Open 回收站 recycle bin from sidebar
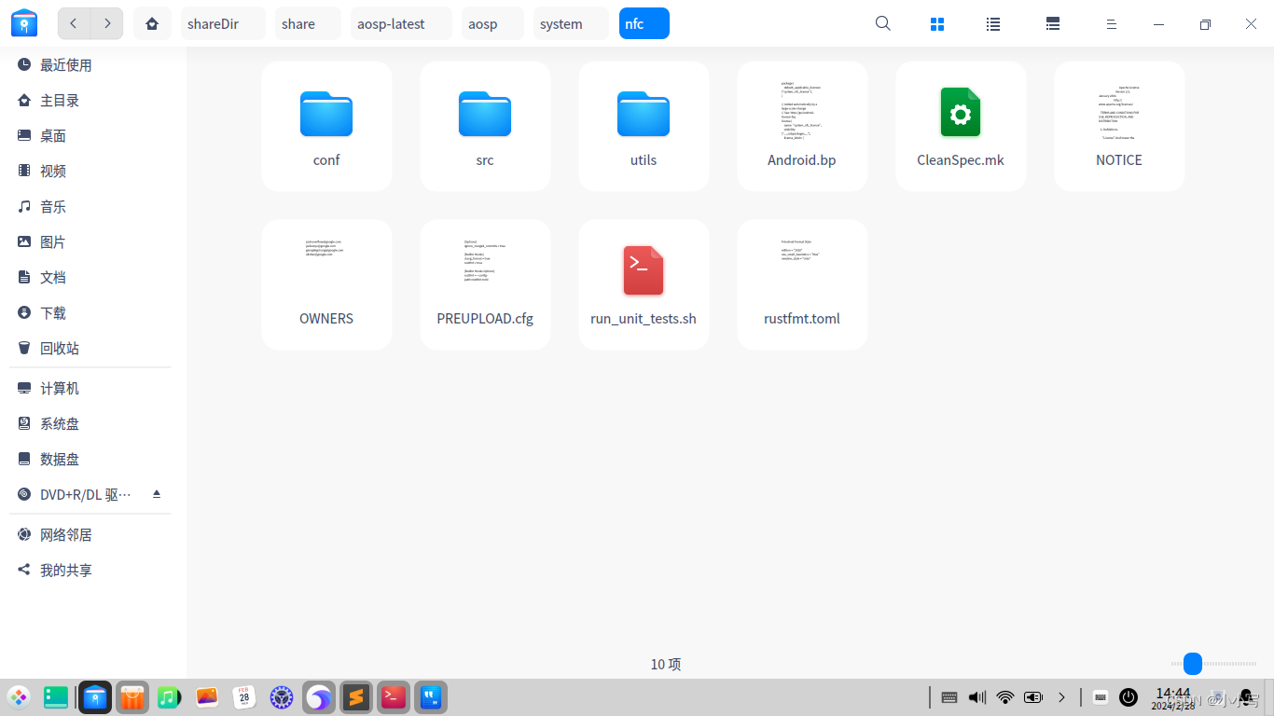This screenshot has width=1274, height=716. click(x=61, y=348)
